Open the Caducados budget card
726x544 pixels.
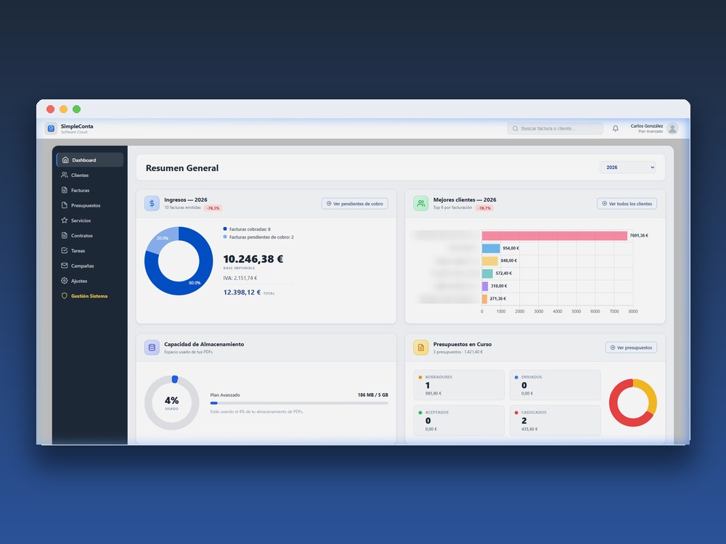(555, 421)
